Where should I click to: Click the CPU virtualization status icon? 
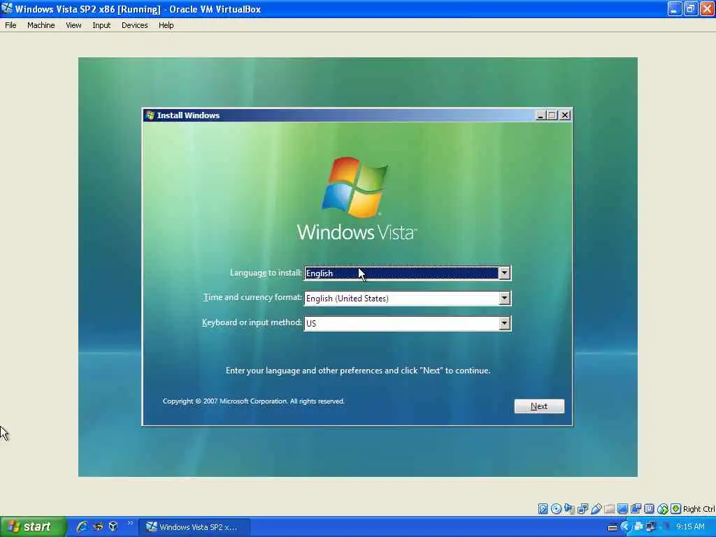[x=649, y=509]
